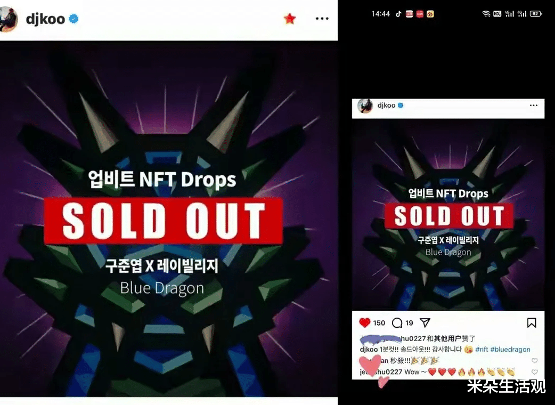Image resolution: width=555 pixels, height=405 pixels.
Task: Click the small djkoo avatar in phone post
Action: point(365,106)
